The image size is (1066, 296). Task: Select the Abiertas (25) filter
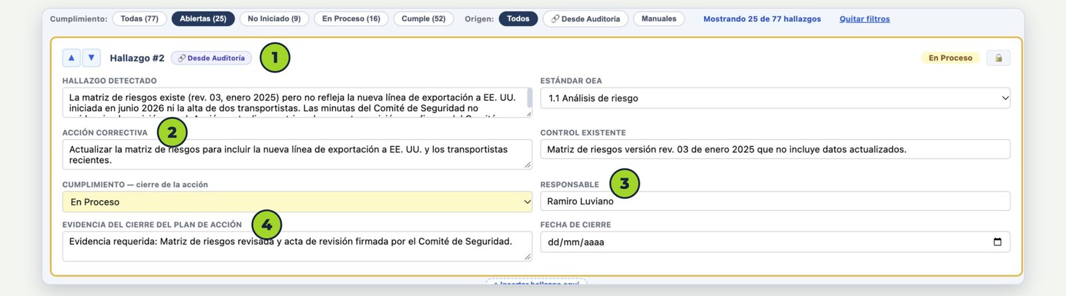click(203, 19)
